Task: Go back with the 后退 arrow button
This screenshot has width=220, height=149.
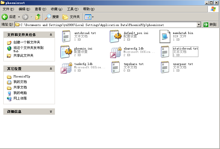Action: [9, 17]
